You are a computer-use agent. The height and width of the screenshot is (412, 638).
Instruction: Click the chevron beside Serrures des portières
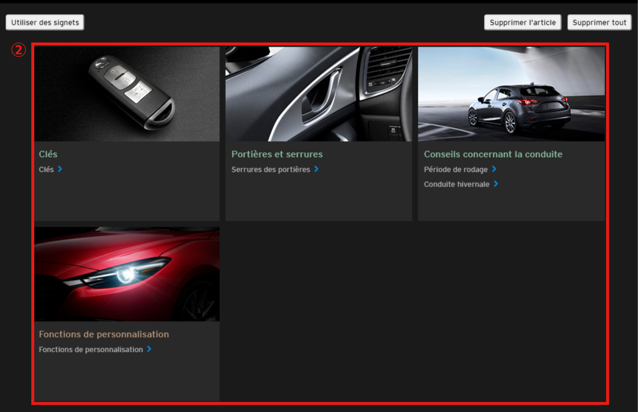(317, 169)
